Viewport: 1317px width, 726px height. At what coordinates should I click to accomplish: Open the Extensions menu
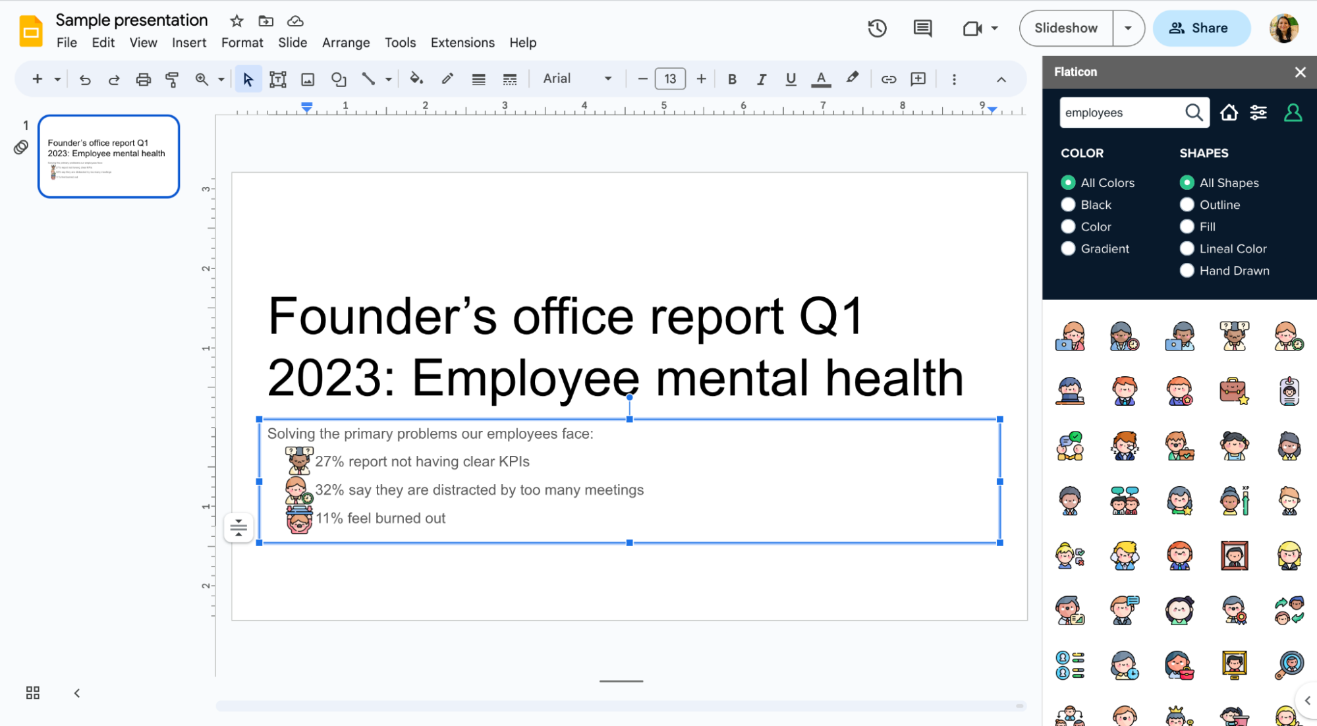click(x=462, y=42)
